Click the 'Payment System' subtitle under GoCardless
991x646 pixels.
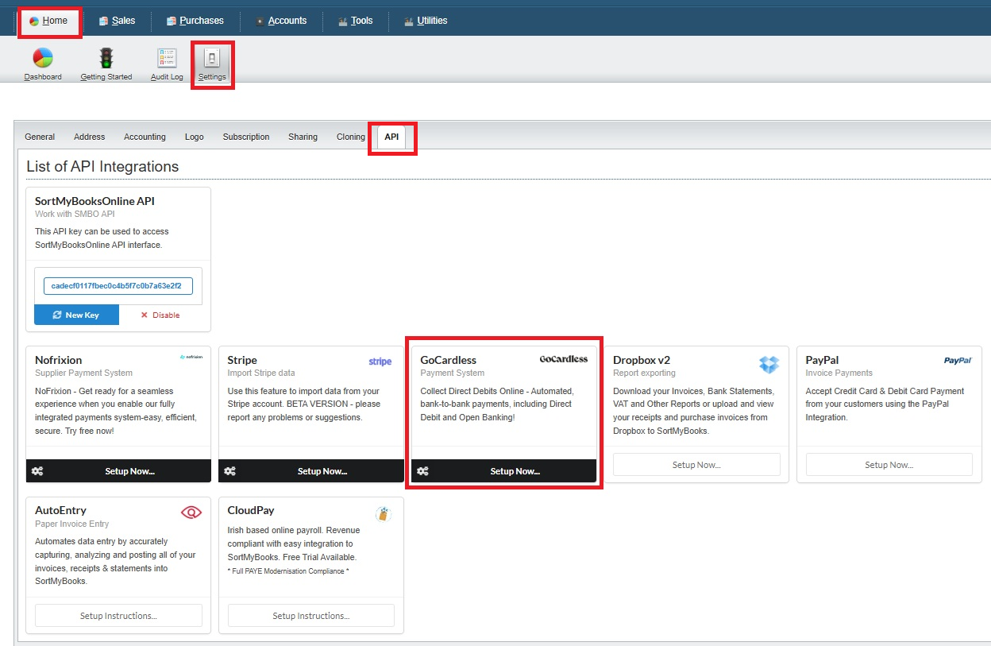(453, 373)
